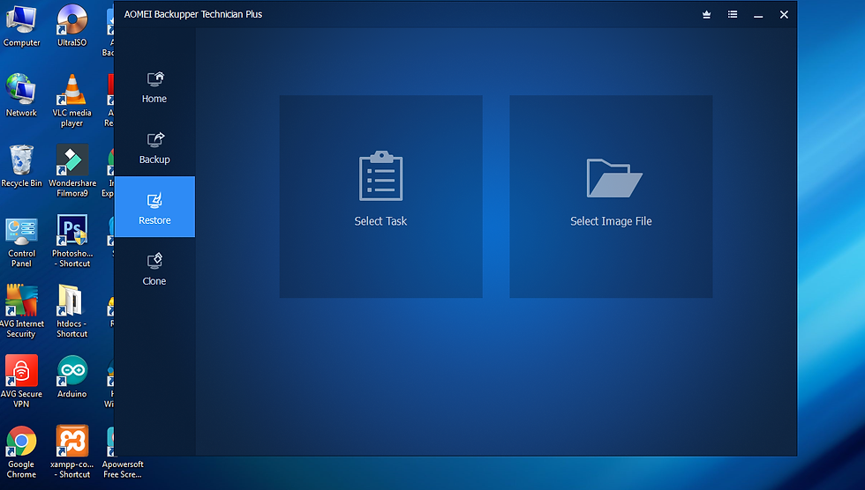
Task: Select the Photoshop shortcut icon
Action: (72, 241)
